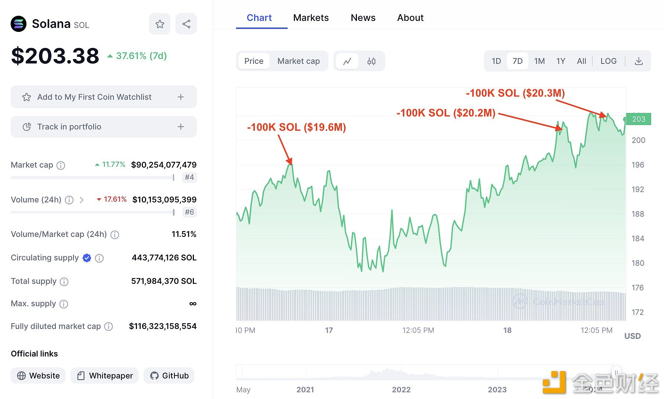Show Volume/Market cap info icon

click(x=115, y=235)
